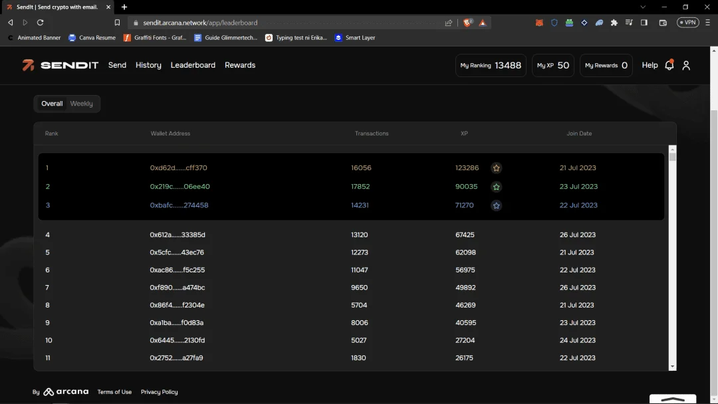Image resolution: width=718 pixels, height=404 pixels.
Task: Bookmark this page
Action: pos(117,23)
